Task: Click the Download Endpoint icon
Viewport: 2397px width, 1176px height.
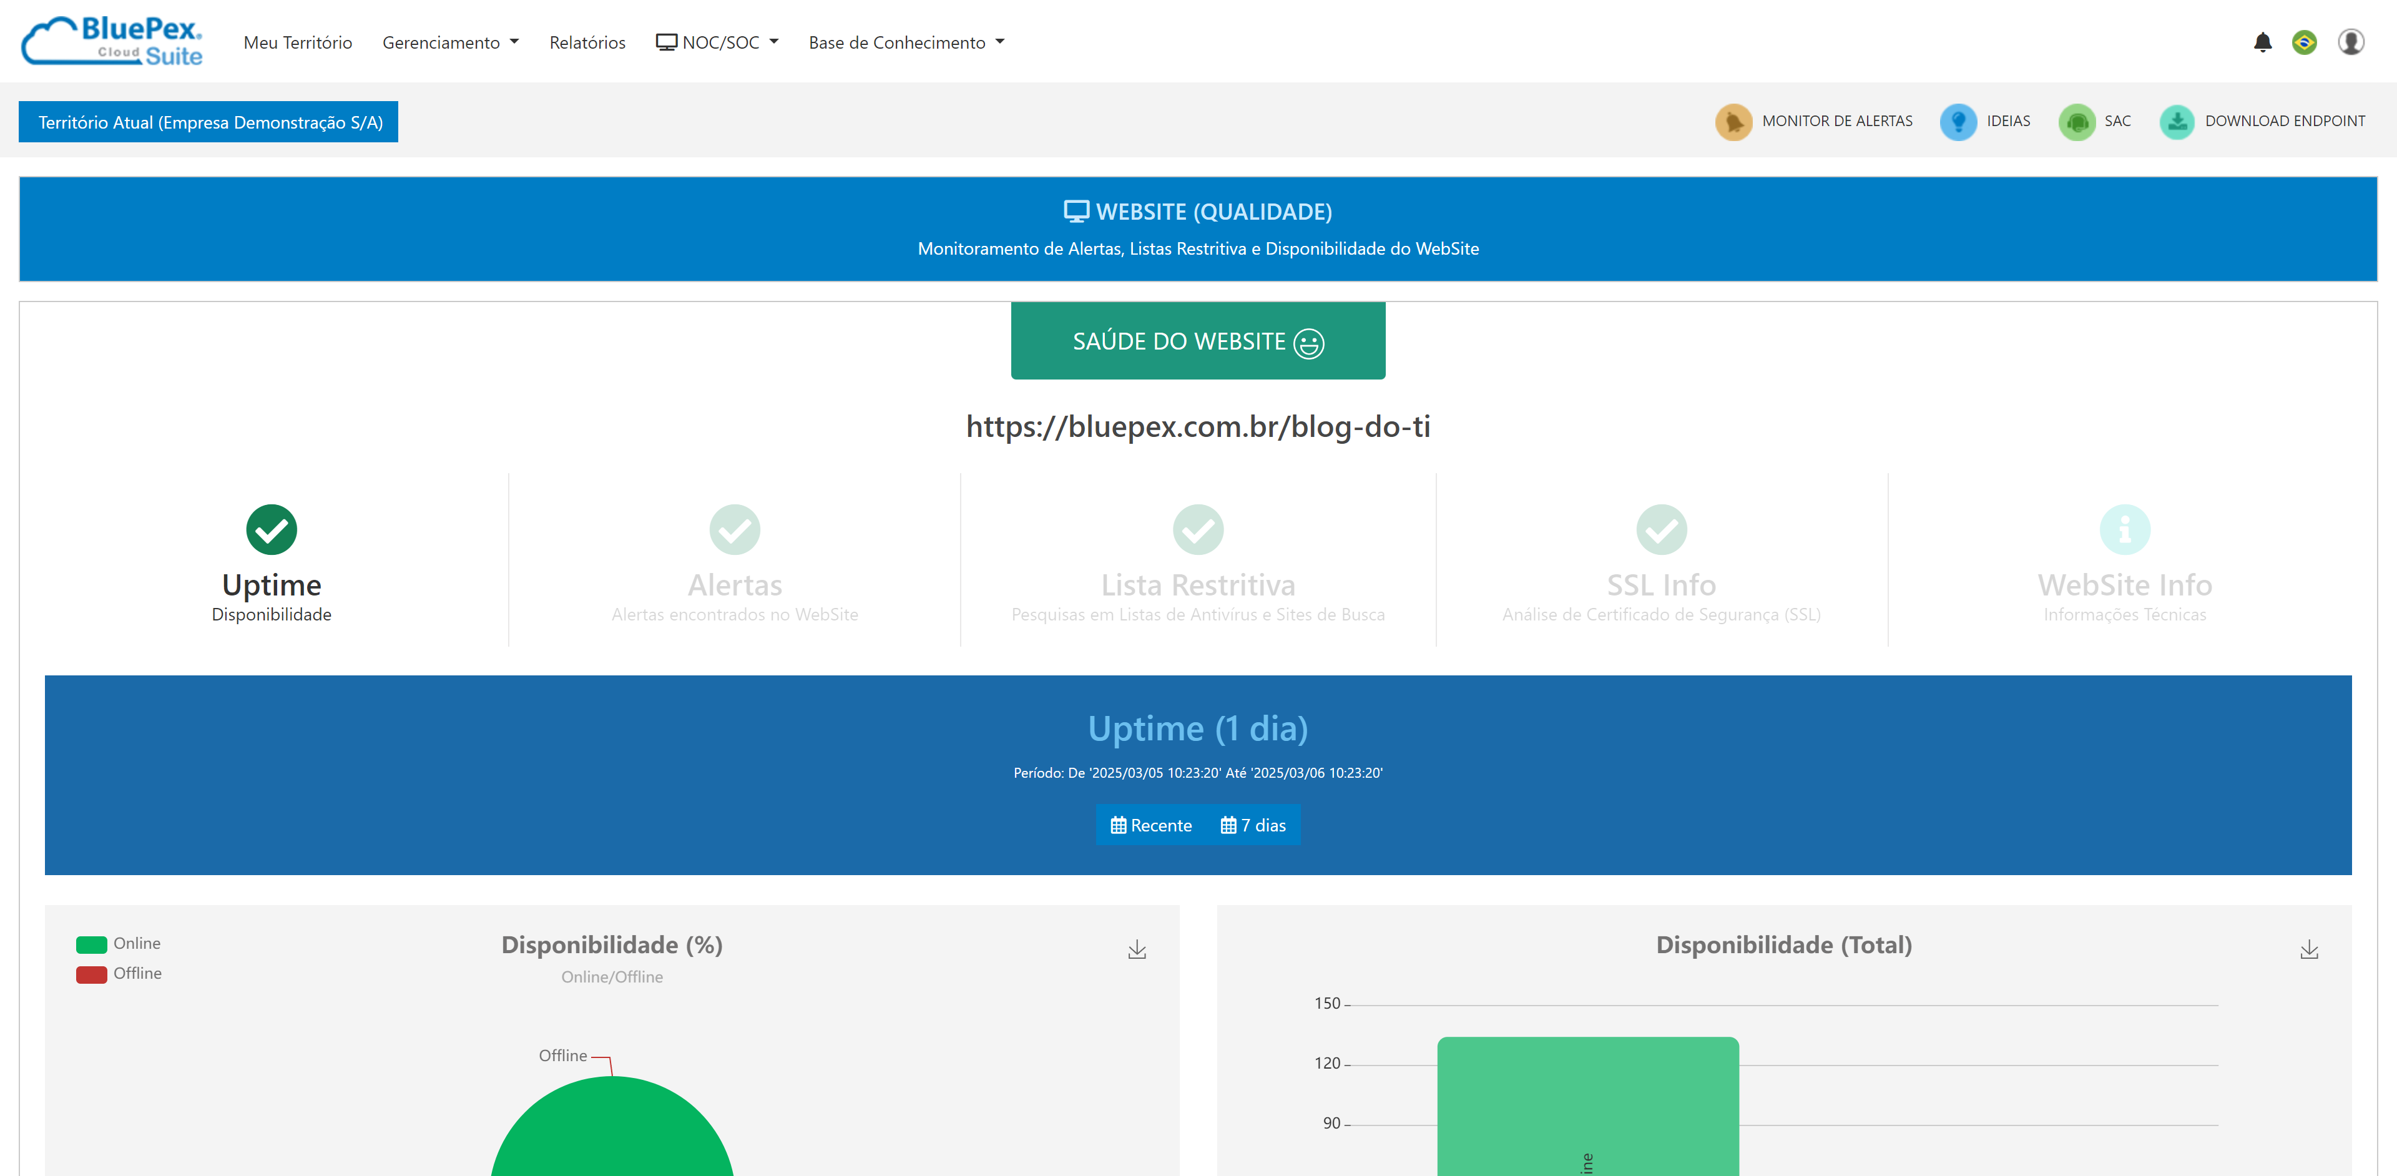Action: click(2177, 121)
